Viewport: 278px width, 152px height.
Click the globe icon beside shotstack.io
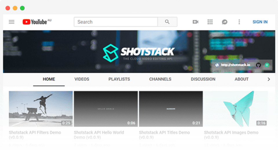click(x=217, y=65)
